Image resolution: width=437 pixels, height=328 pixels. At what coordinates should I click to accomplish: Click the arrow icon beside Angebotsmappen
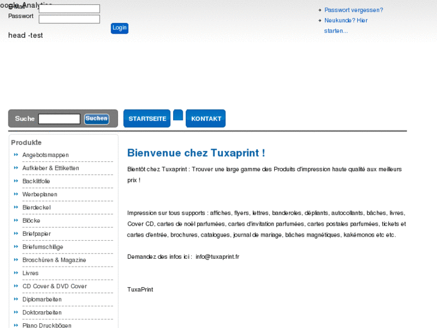tap(16, 154)
